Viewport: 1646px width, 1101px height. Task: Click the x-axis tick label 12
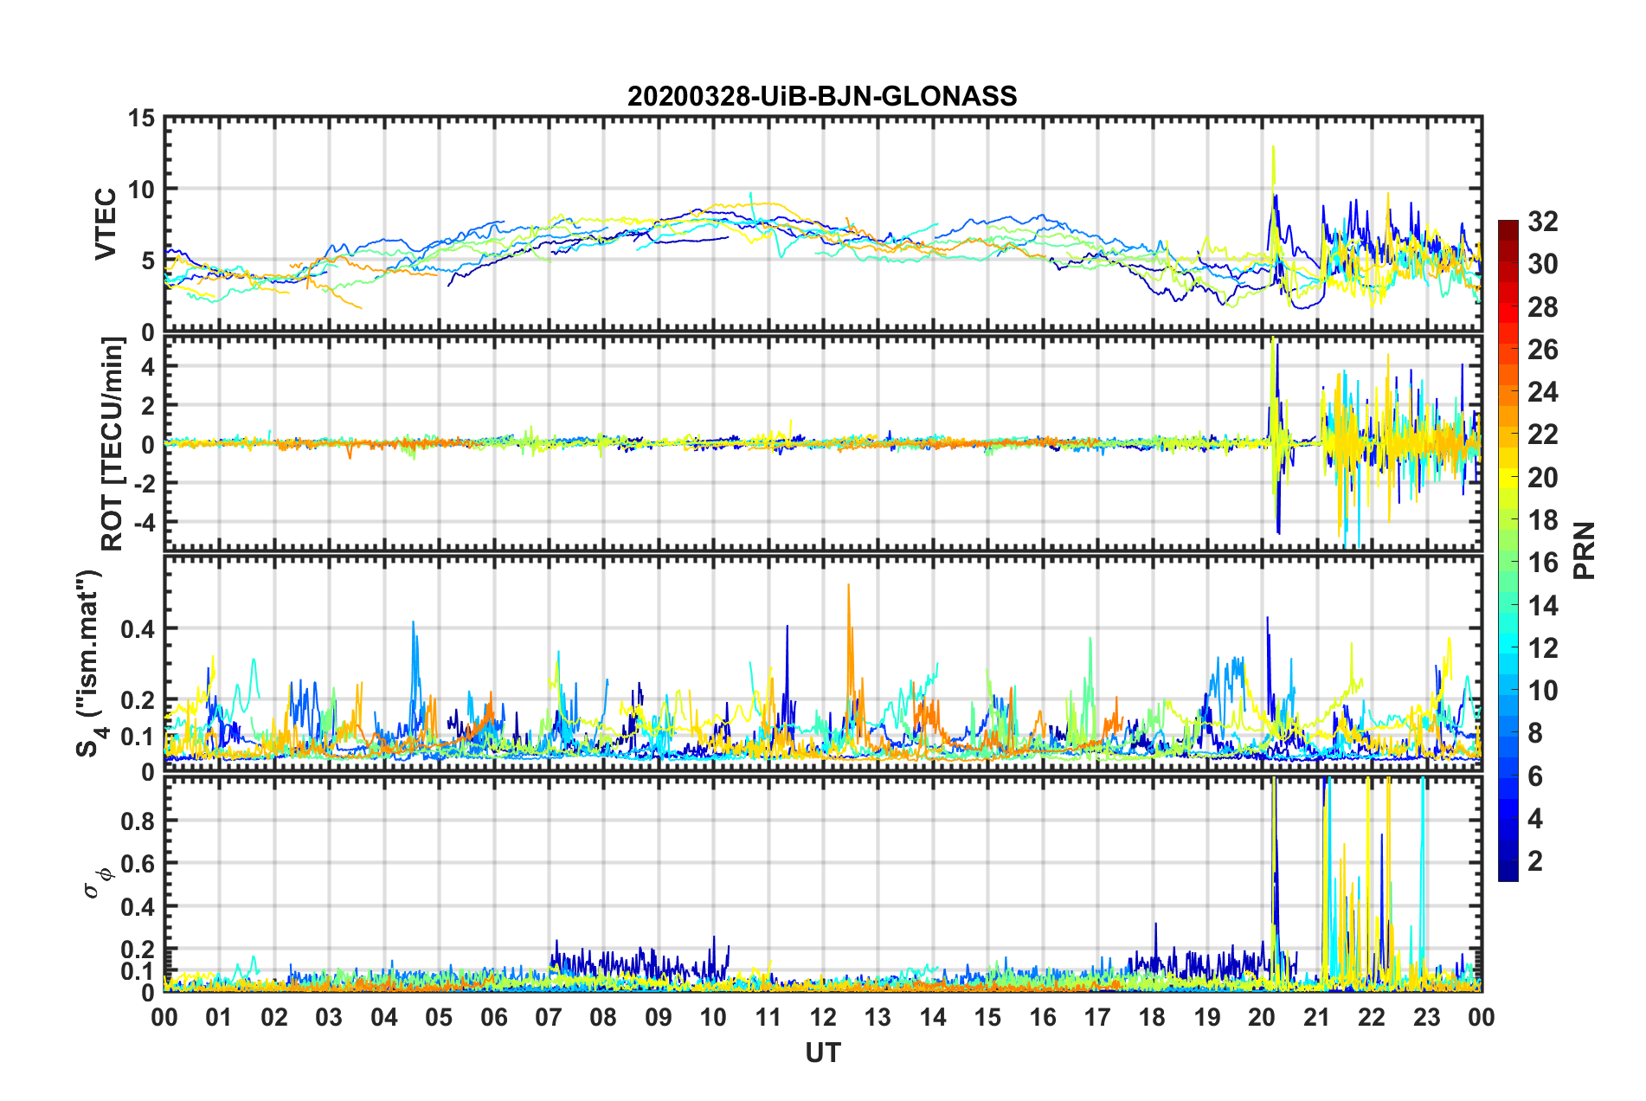click(823, 1017)
